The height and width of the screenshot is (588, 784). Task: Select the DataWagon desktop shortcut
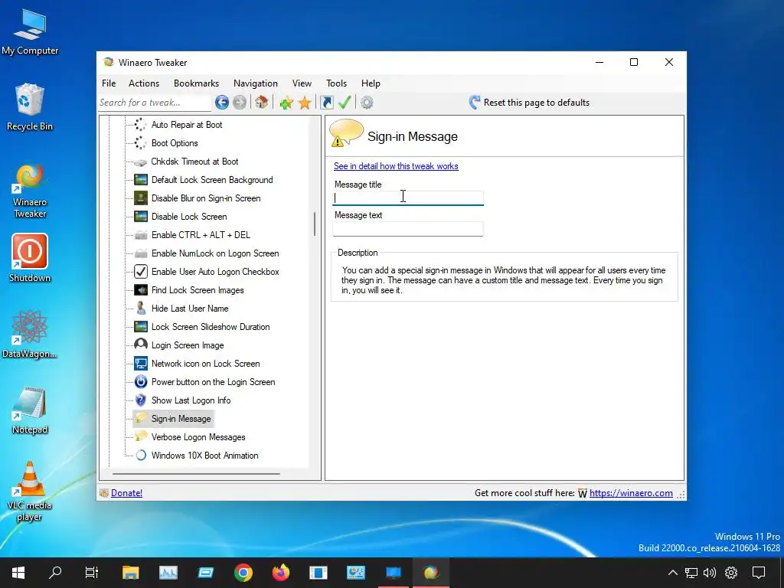coord(30,334)
